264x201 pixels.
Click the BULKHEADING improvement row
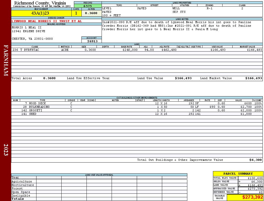click(x=137, y=107)
